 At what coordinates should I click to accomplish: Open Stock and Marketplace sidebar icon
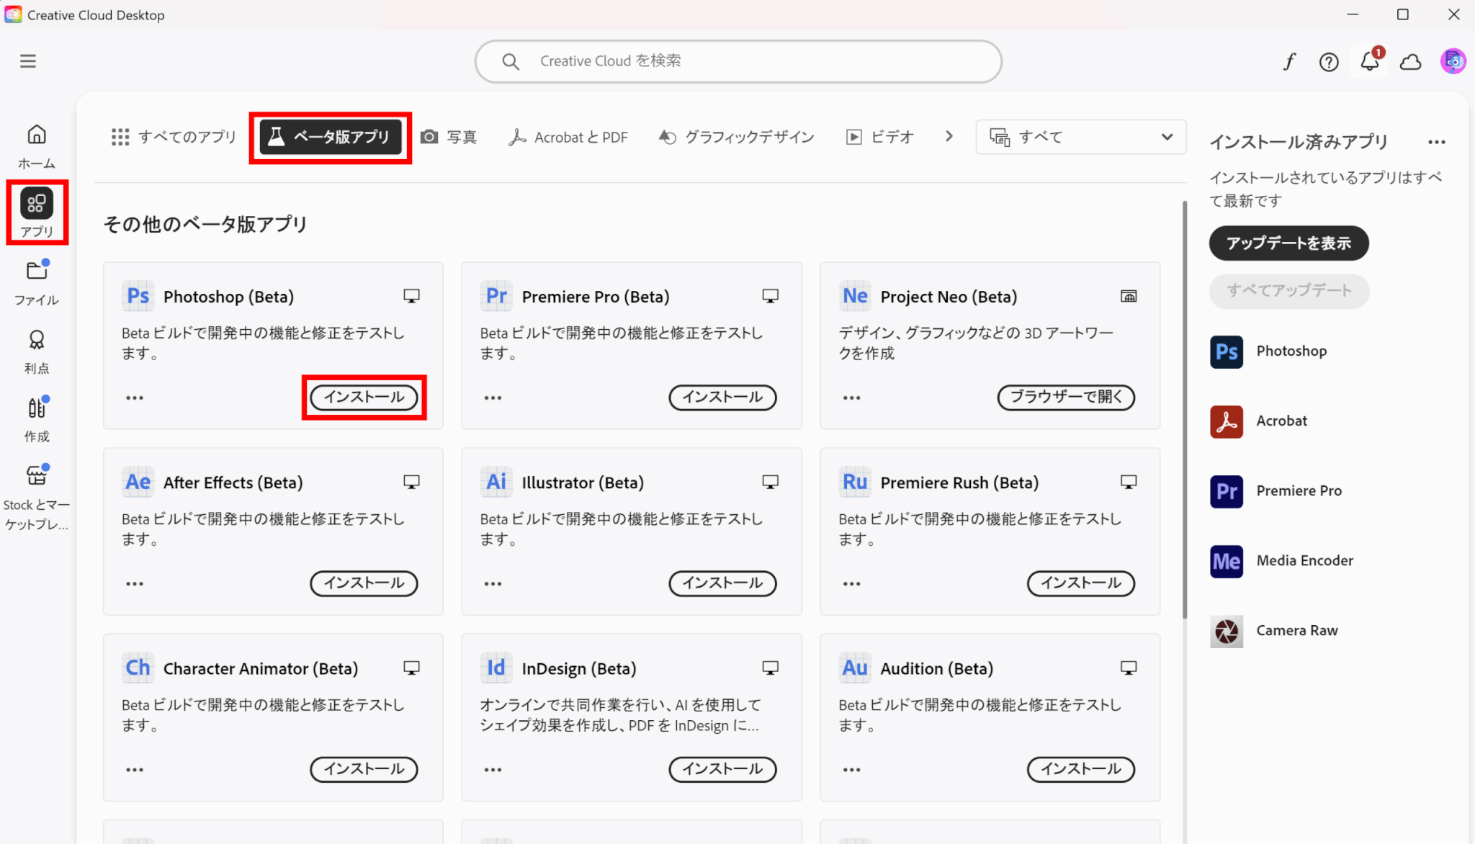click(37, 495)
